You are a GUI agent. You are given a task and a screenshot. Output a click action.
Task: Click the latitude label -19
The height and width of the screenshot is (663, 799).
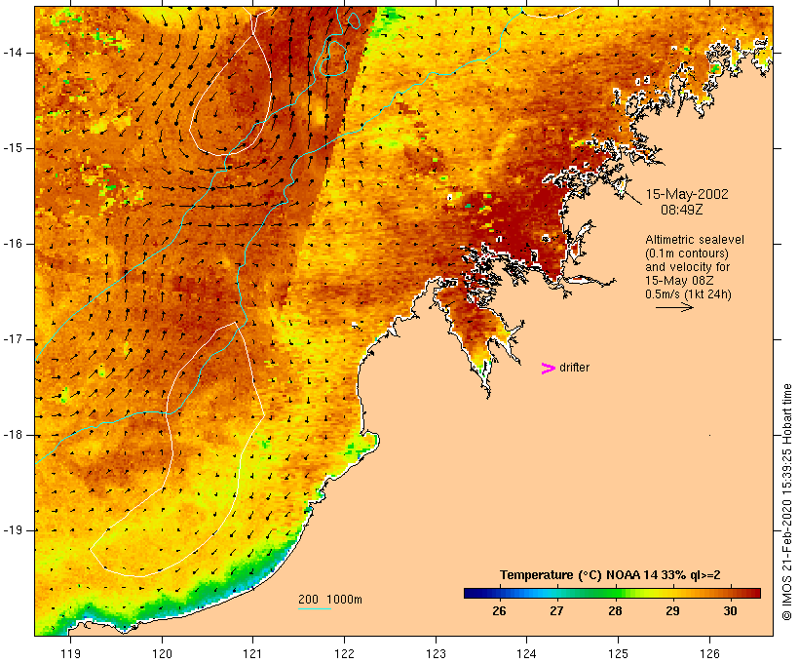coord(12,530)
